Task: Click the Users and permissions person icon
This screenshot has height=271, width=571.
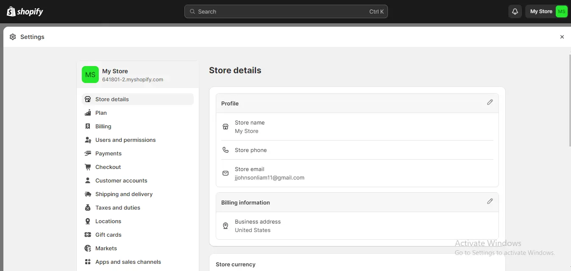Action: click(x=88, y=140)
